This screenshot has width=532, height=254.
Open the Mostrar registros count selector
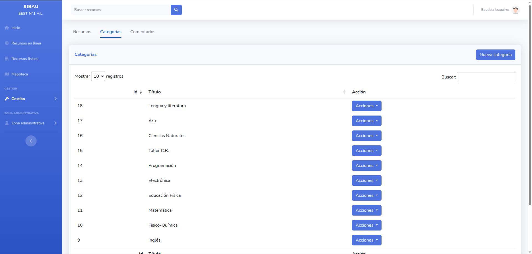pyautogui.click(x=98, y=76)
